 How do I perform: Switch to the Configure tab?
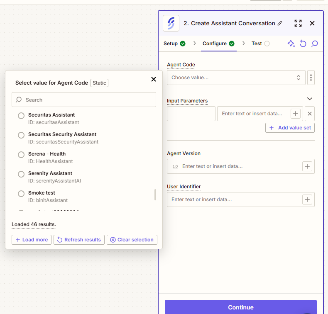pos(218,44)
